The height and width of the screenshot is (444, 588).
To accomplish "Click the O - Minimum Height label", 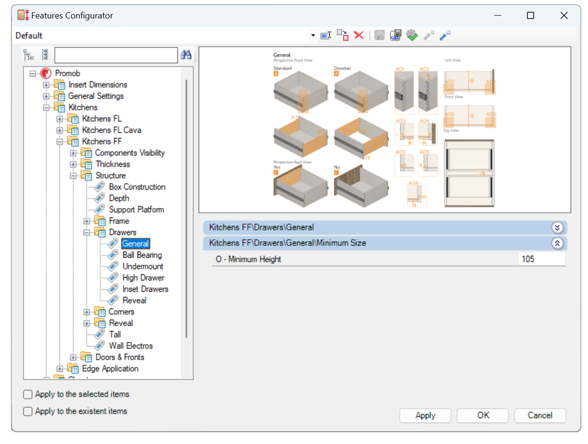I will 248,259.
